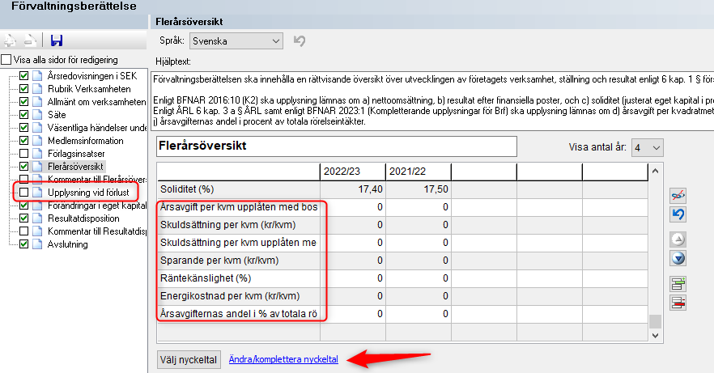Screen dimensions: 714x373
Task: Uncheck the Avslutning checkbox
Action: 24,244
